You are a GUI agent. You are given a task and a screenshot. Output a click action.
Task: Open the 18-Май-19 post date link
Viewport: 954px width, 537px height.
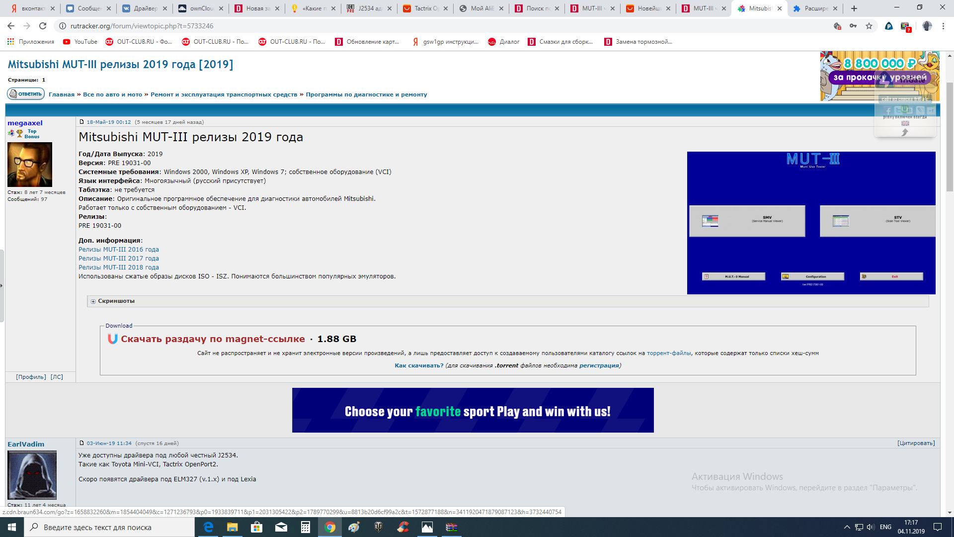109,122
